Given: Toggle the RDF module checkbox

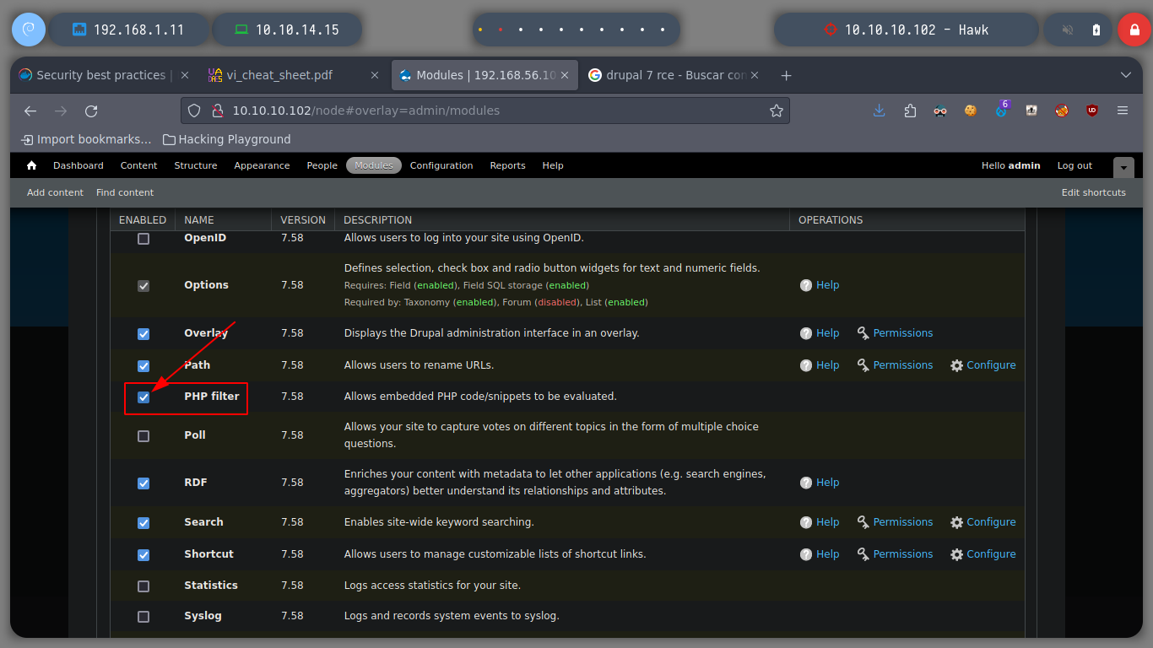Looking at the screenshot, I should click(143, 483).
